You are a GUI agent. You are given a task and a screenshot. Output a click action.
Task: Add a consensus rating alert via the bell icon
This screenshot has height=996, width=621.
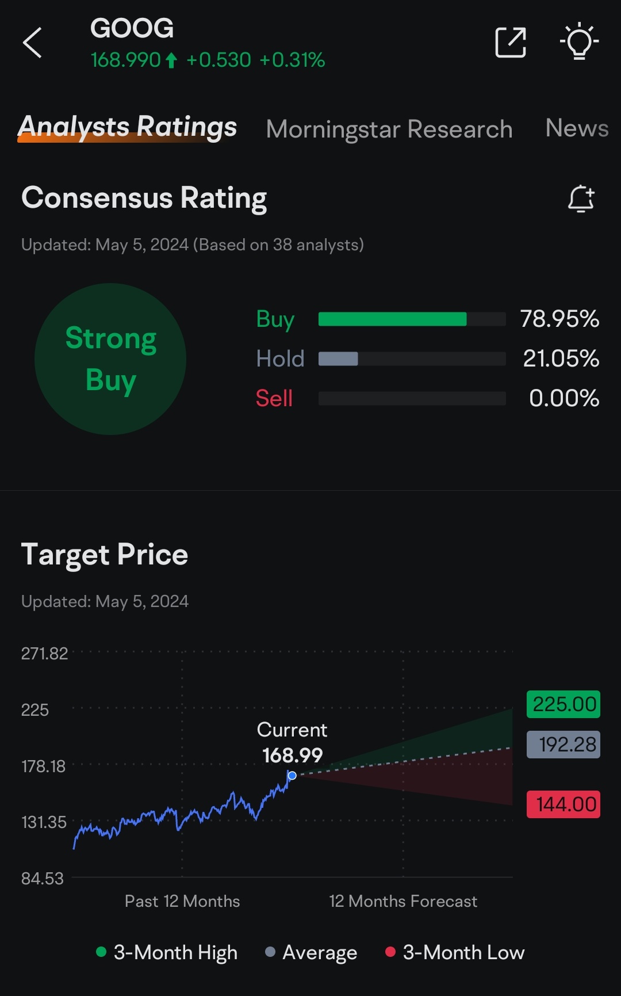click(581, 199)
